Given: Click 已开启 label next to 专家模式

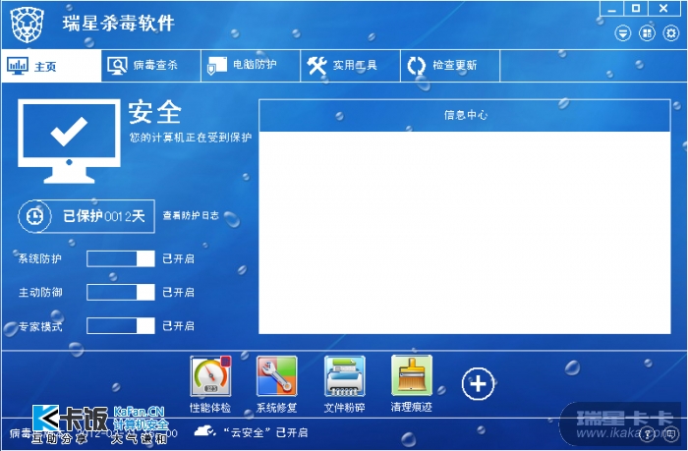Looking at the screenshot, I should pos(178,326).
